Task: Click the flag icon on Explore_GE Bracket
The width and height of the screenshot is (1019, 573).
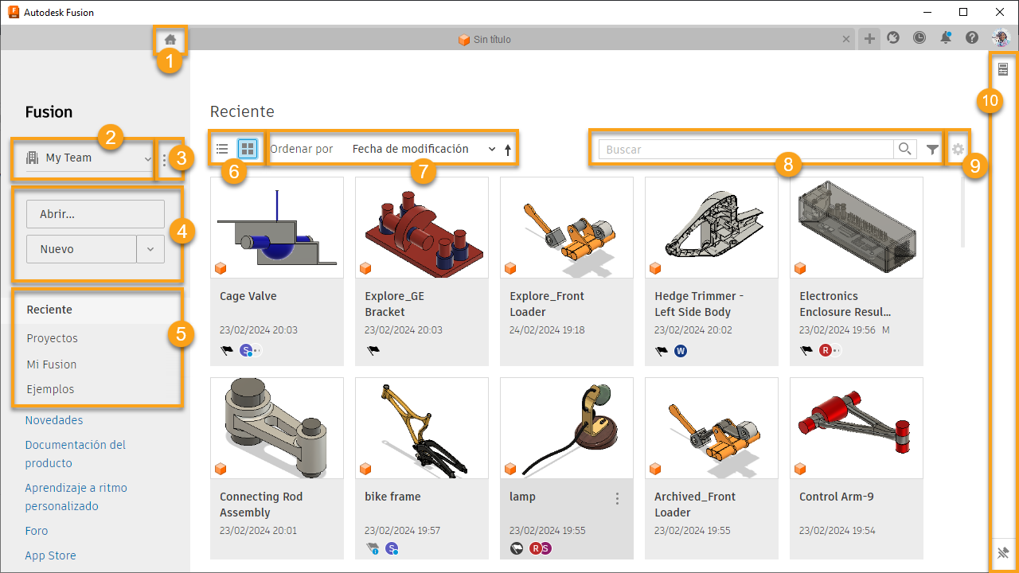Action: 373,350
